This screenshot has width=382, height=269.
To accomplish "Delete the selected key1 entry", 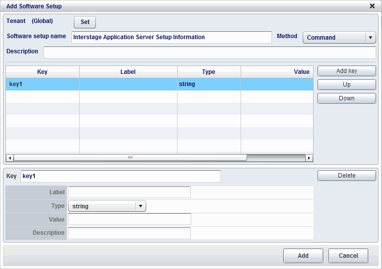I will pos(346,176).
